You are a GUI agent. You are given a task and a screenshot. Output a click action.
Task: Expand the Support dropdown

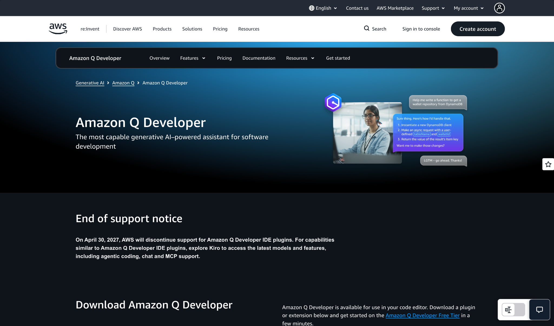433,8
